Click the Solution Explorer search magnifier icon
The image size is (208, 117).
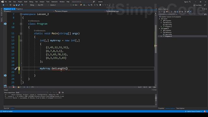pos(205,14)
